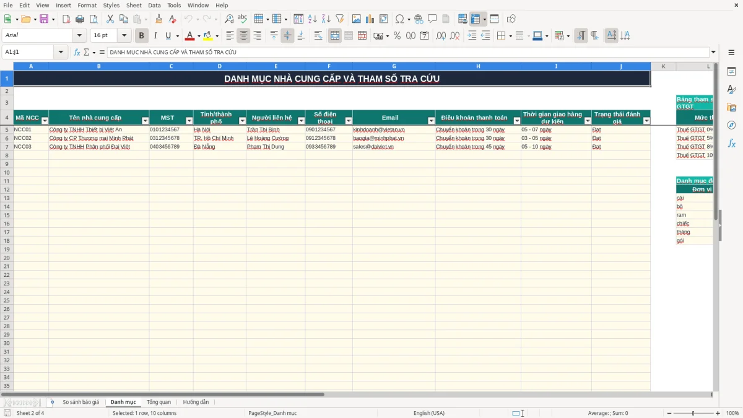Click the Format as Percent icon
The height and width of the screenshot is (418, 743).
[x=398, y=36]
